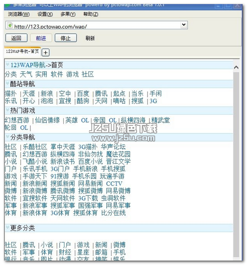
Task: Open the 精武堂 game link
Action: [160, 120]
